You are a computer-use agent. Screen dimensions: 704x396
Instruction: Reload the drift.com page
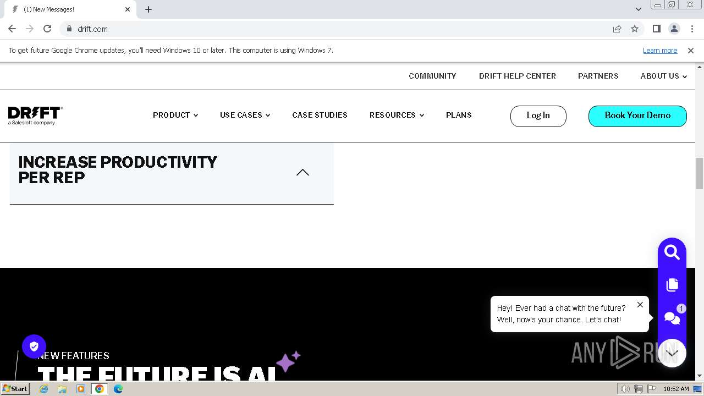pos(47,29)
